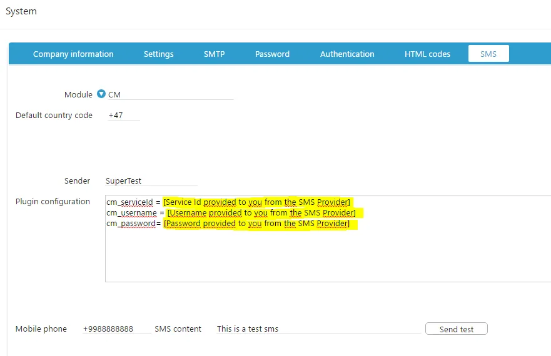Go to the SMTP tab

[215, 54]
